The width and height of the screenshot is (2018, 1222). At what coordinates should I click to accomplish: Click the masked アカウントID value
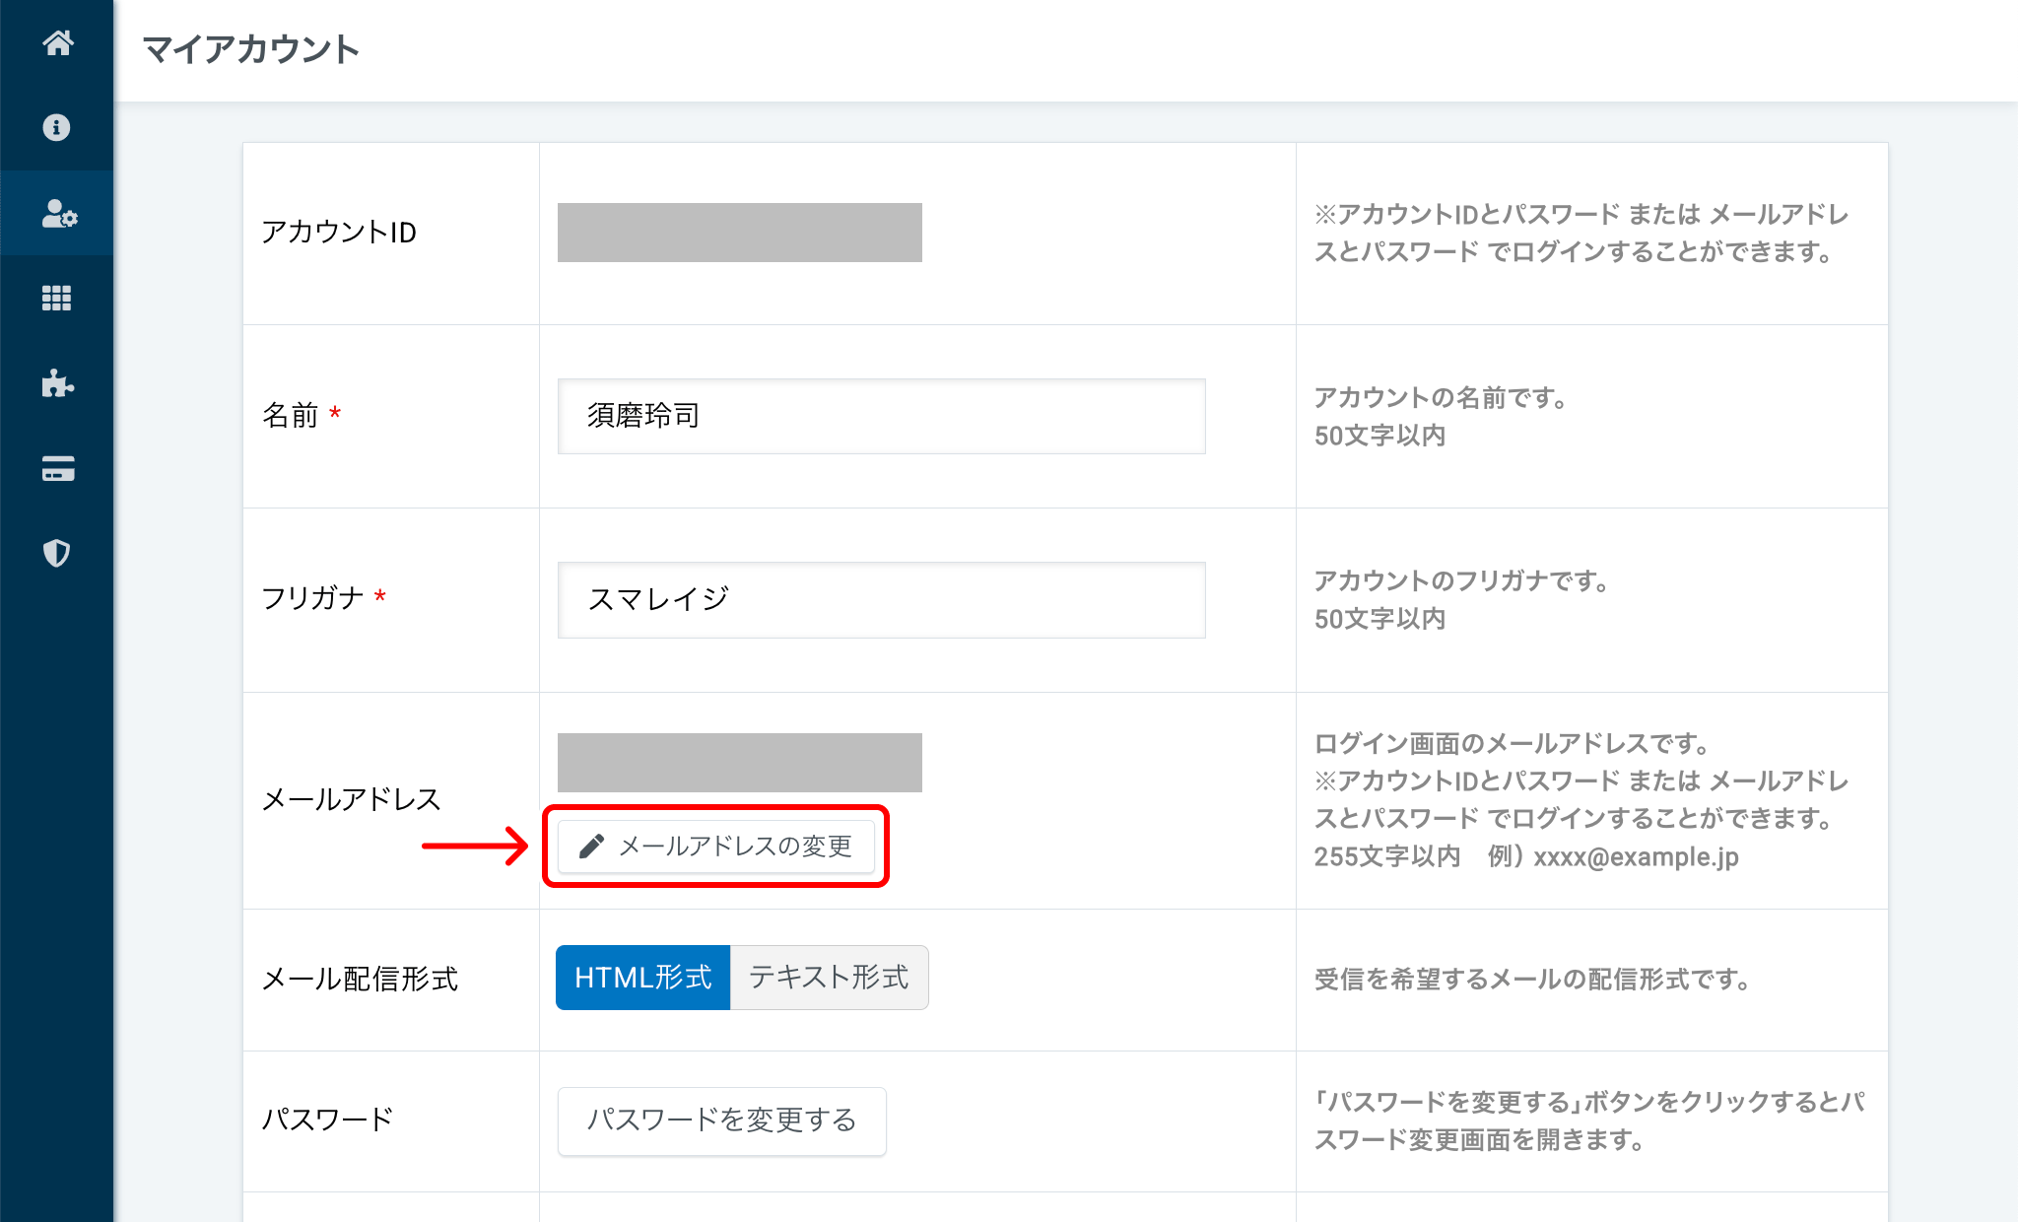[x=739, y=233]
